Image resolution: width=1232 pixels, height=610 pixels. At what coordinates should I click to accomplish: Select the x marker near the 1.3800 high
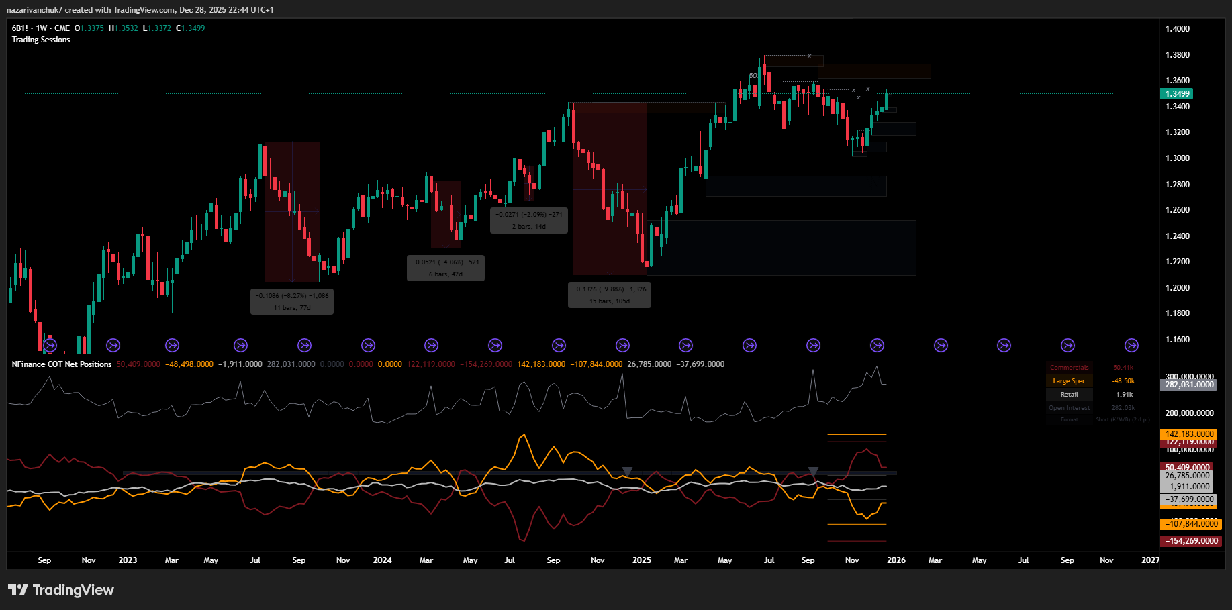[x=809, y=57]
